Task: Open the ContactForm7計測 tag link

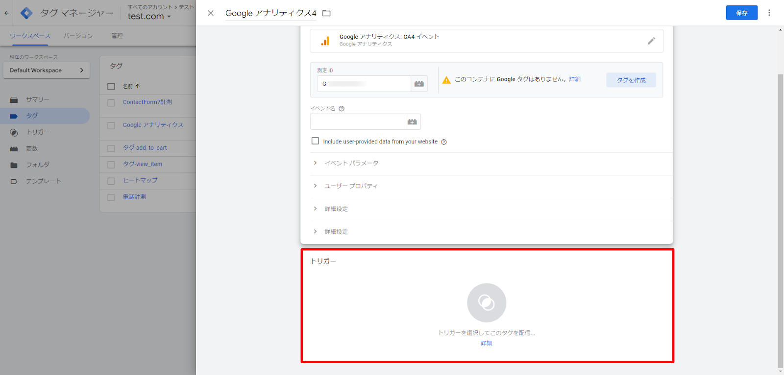Action: tap(147, 102)
